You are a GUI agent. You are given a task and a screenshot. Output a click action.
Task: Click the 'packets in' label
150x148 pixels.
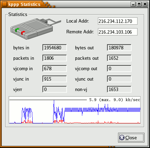[x=24, y=58]
